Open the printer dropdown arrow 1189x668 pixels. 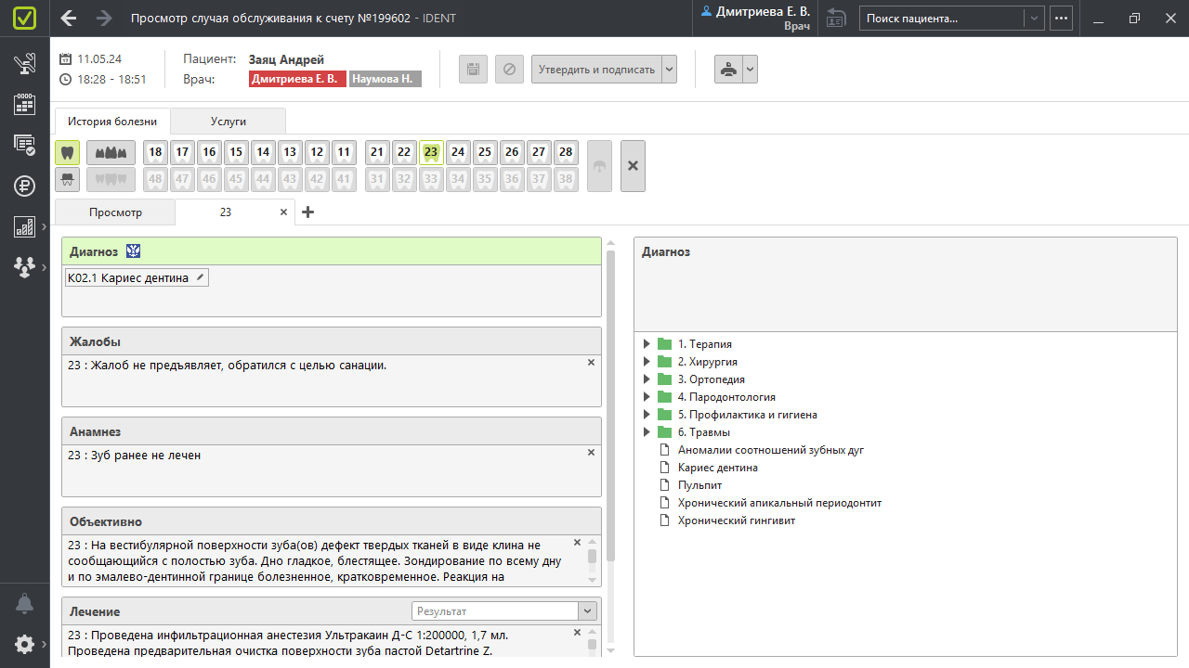coord(751,70)
